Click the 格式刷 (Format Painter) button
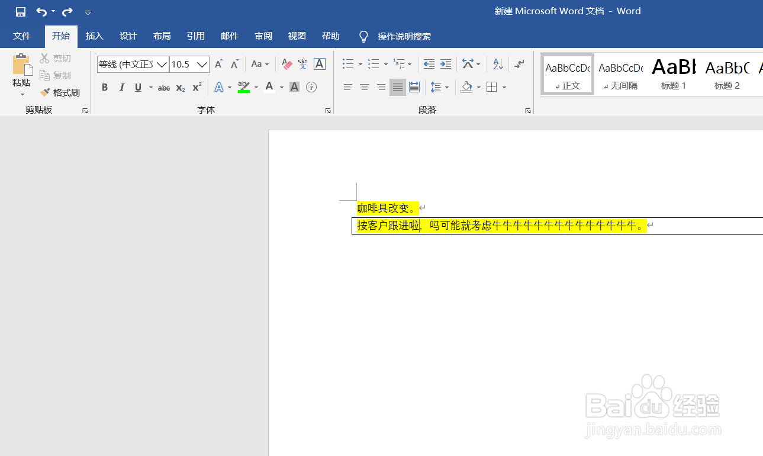The image size is (763, 456). (x=60, y=93)
